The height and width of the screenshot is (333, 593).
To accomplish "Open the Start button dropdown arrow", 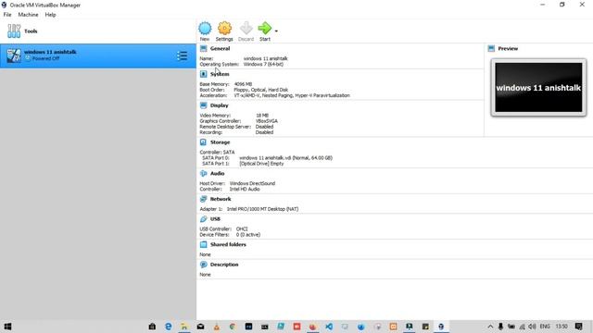I will [x=276, y=31].
